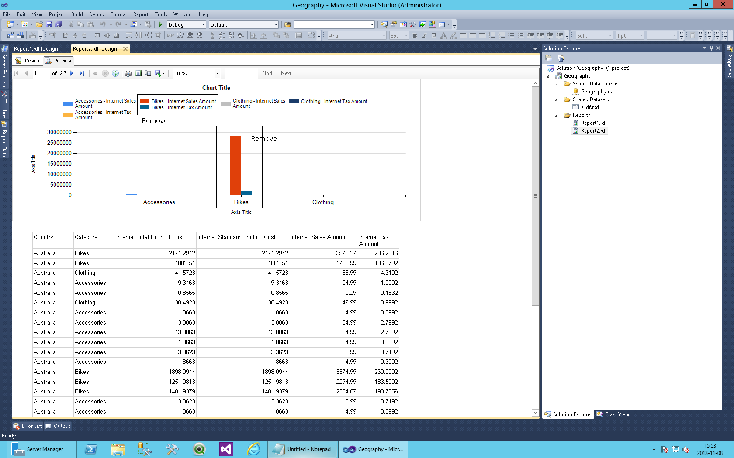Screen dimensions: 734x458
Task: Switch to Class View
Action: coord(613,414)
